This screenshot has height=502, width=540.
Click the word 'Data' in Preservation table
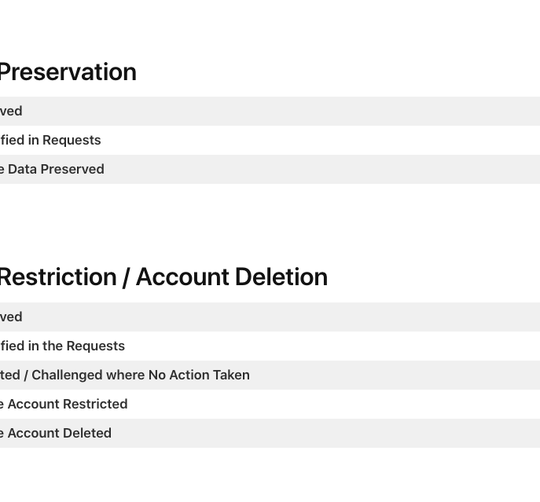tap(23, 170)
